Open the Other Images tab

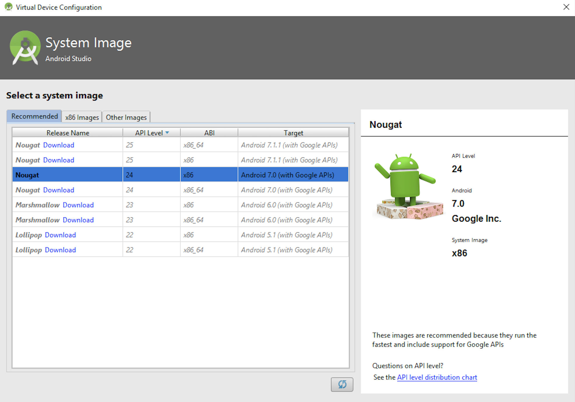pos(126,117)
